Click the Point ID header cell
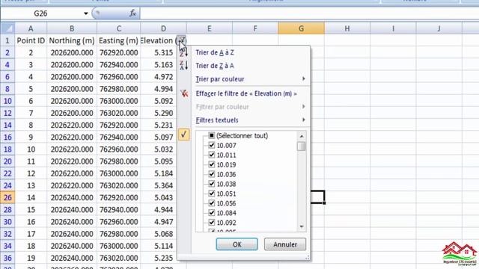The image size is (479, 269). [x=31, y=40]
